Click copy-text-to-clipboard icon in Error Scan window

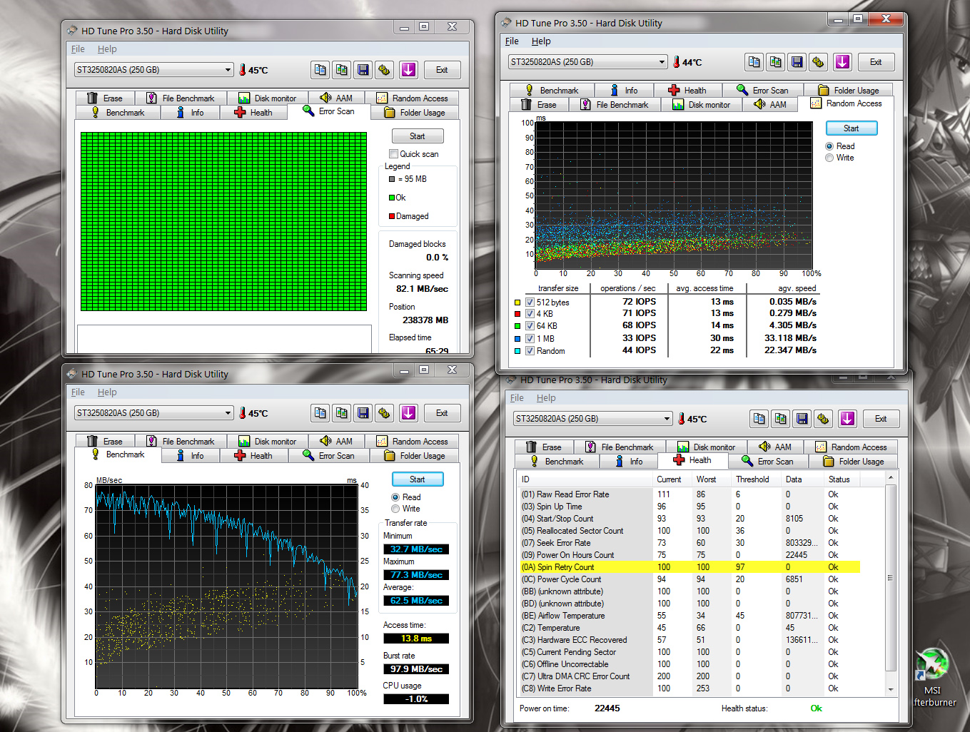320,70
